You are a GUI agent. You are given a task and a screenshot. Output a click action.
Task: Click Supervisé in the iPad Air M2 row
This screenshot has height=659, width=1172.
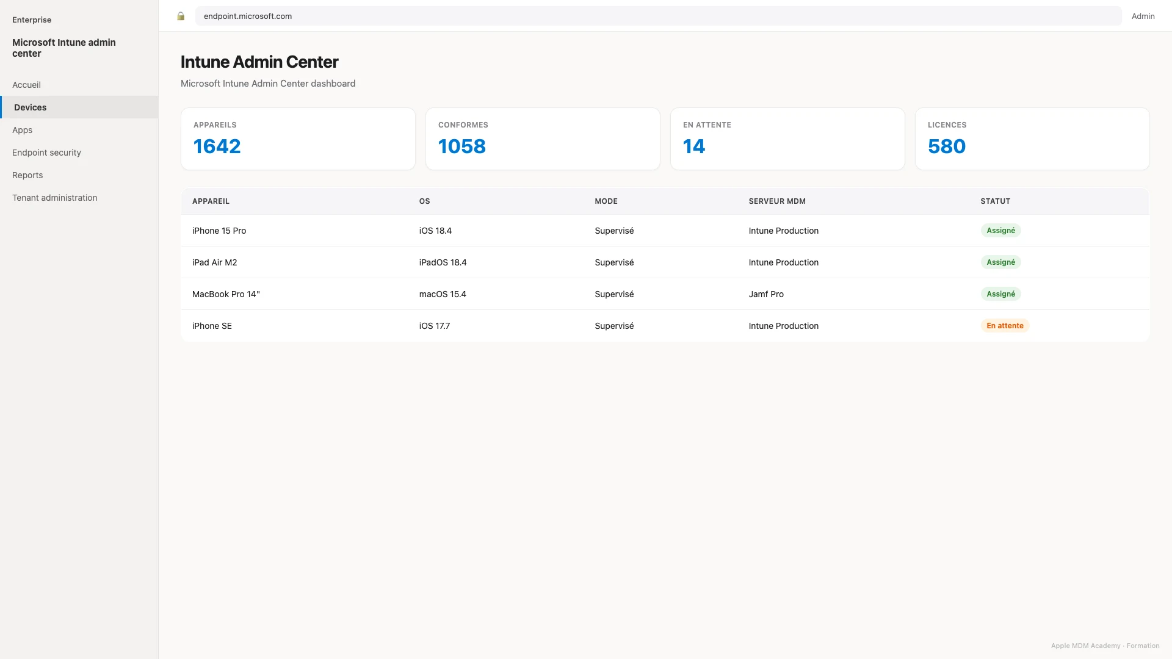click(x=614, y=262)
